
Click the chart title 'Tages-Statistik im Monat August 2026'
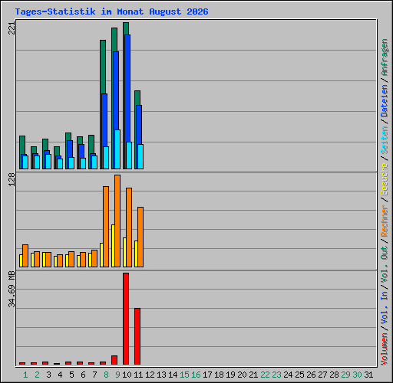pyautogui.click(x=111, y=11)
